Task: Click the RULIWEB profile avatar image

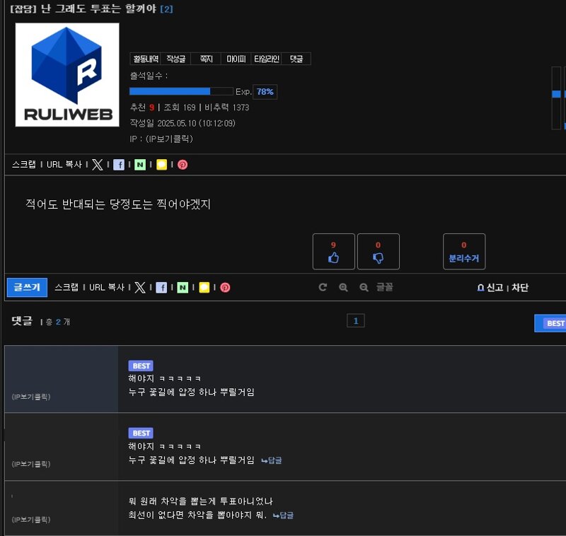Action: click(67, 75)
